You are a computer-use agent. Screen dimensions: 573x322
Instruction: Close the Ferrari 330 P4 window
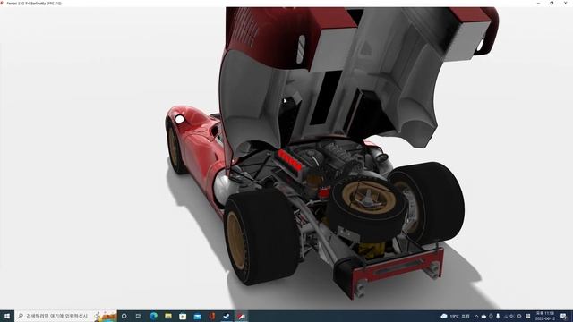[x=565, y=4]
